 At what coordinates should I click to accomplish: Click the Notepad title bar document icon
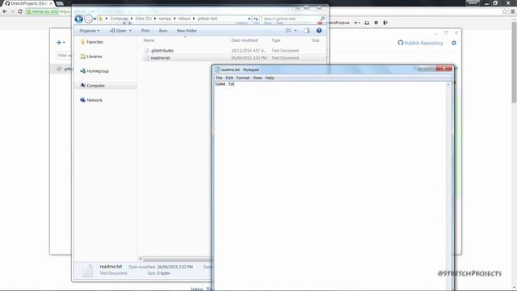coord(216,70)
